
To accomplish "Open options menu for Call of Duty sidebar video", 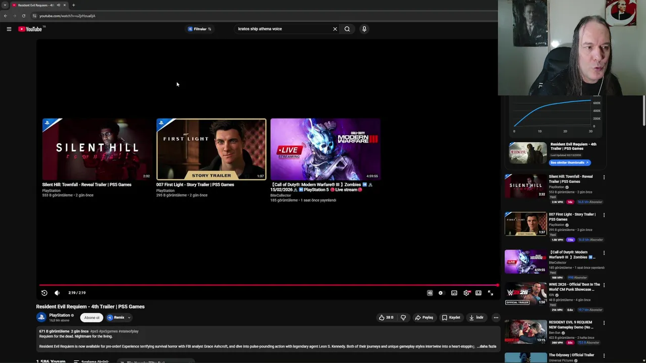I will point(604,253).
